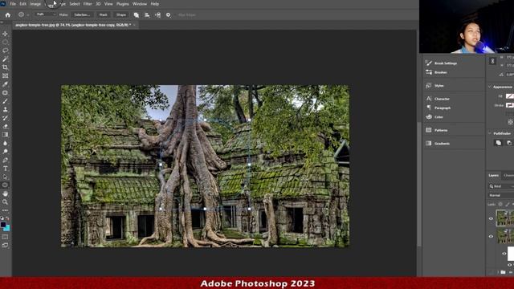514x289 pixels.
Task: Select the Horizontal Type tool
Action: tap(5, 169)
